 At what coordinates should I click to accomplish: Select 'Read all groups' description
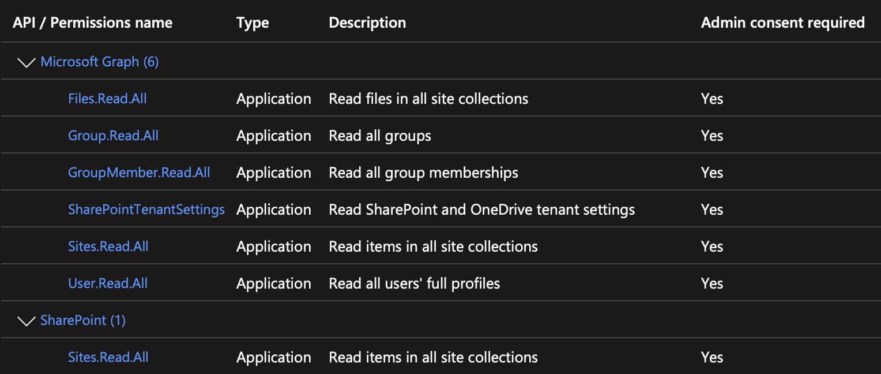point(380,136)
